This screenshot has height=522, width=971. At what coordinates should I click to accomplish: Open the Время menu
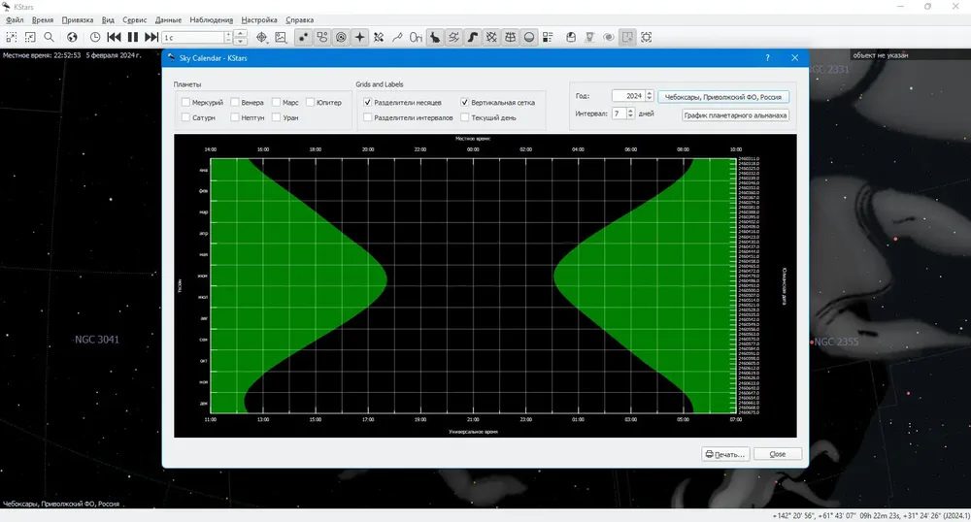click(x=43, y=19)
